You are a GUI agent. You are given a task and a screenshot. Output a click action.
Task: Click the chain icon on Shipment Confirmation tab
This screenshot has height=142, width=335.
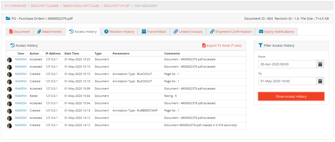[x=212, y=32]
